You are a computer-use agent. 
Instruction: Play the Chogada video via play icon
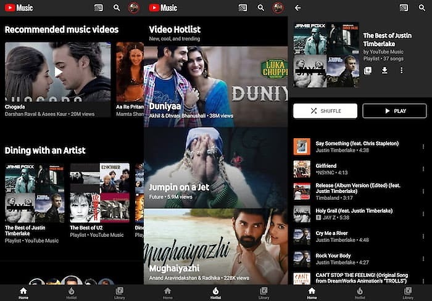58,72
